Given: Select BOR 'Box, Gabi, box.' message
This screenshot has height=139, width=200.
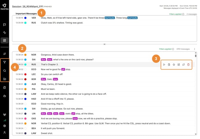Looking at the screenshot, I should click(104, 79).
